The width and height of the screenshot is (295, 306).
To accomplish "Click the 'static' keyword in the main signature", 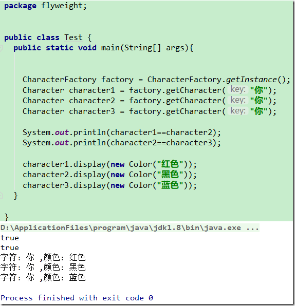I will click(x=60, y=48).
